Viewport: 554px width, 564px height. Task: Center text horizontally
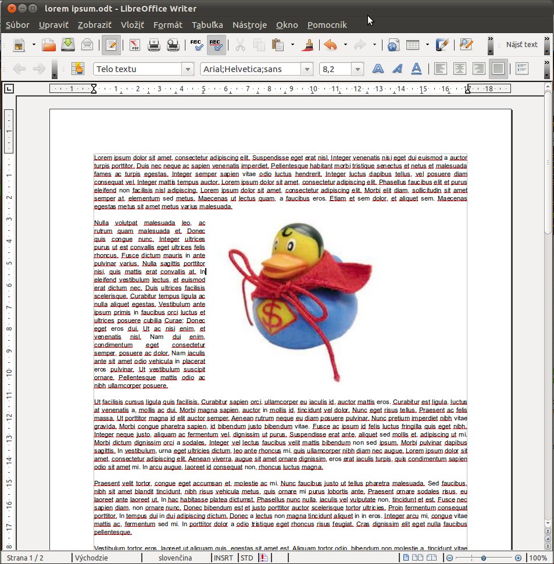pyautogui.click(x=459, y=69)
